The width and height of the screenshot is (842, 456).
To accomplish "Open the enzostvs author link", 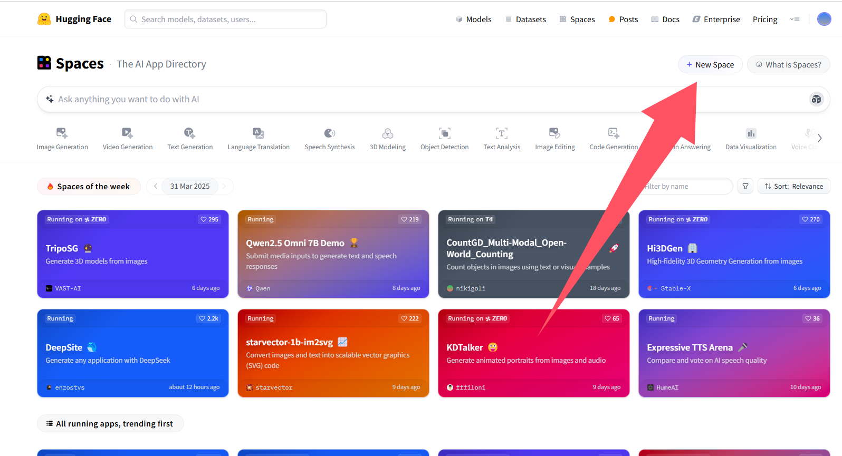I will pyautogui.click(x=65, y=387).
